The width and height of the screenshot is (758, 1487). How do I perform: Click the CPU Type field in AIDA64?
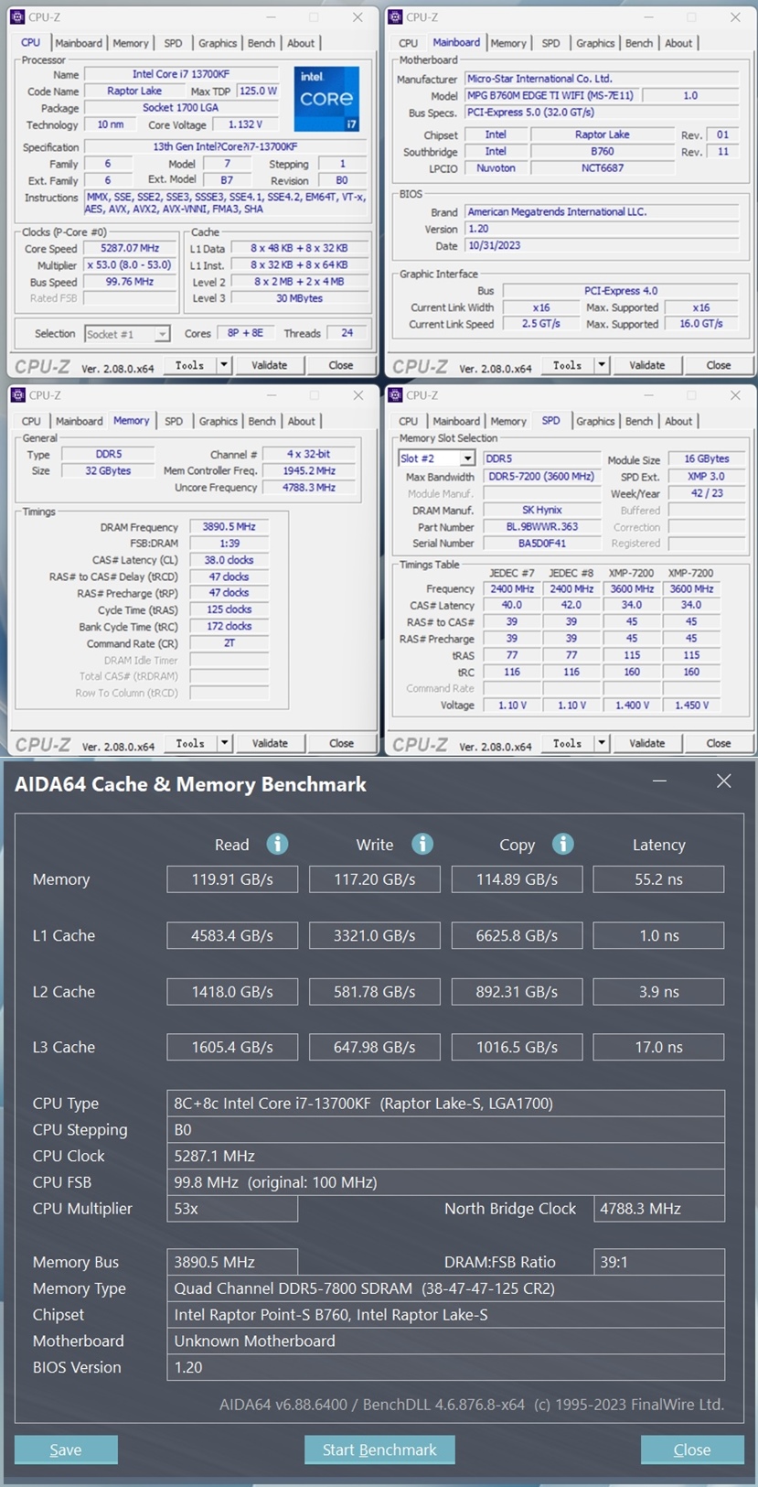(x=446, y=1103)
